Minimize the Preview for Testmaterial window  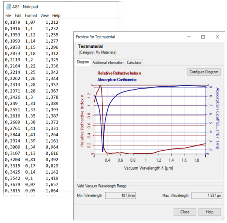pyautogui.click(x=189, y=37)
